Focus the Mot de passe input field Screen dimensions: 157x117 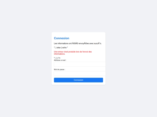[x=80, y=74]
